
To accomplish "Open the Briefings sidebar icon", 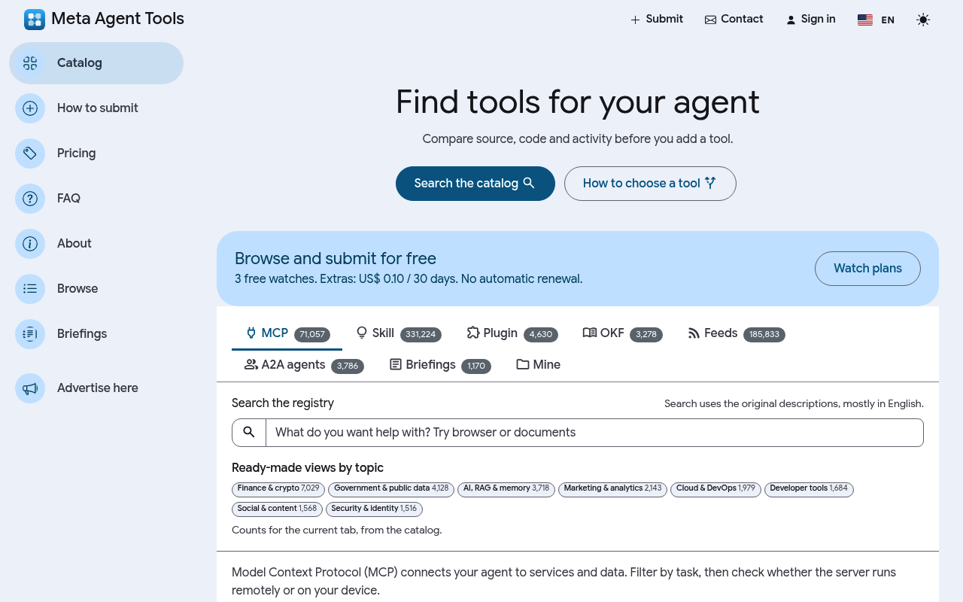I will click(30, 334).
